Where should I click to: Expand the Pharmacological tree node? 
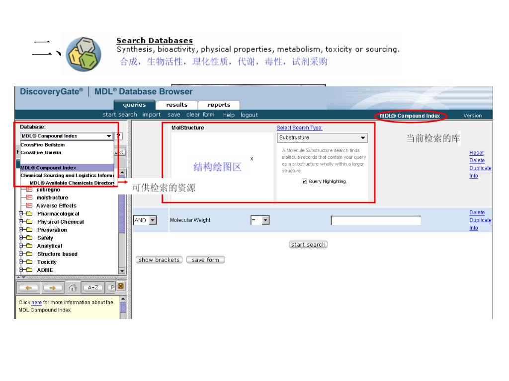point(21,213)
